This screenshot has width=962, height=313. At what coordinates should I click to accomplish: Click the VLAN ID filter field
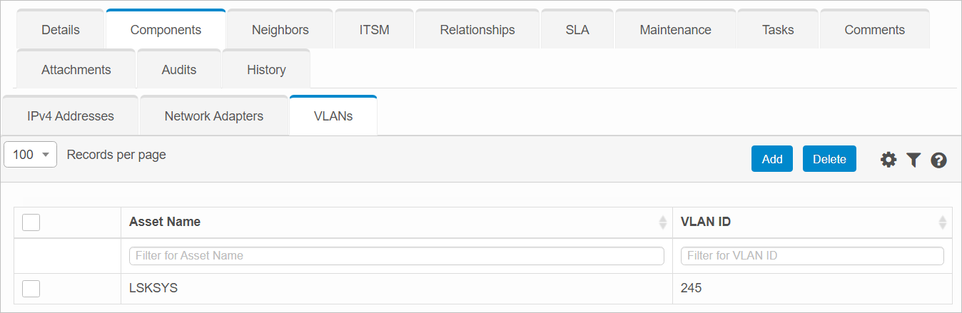[x=812, y=256]
